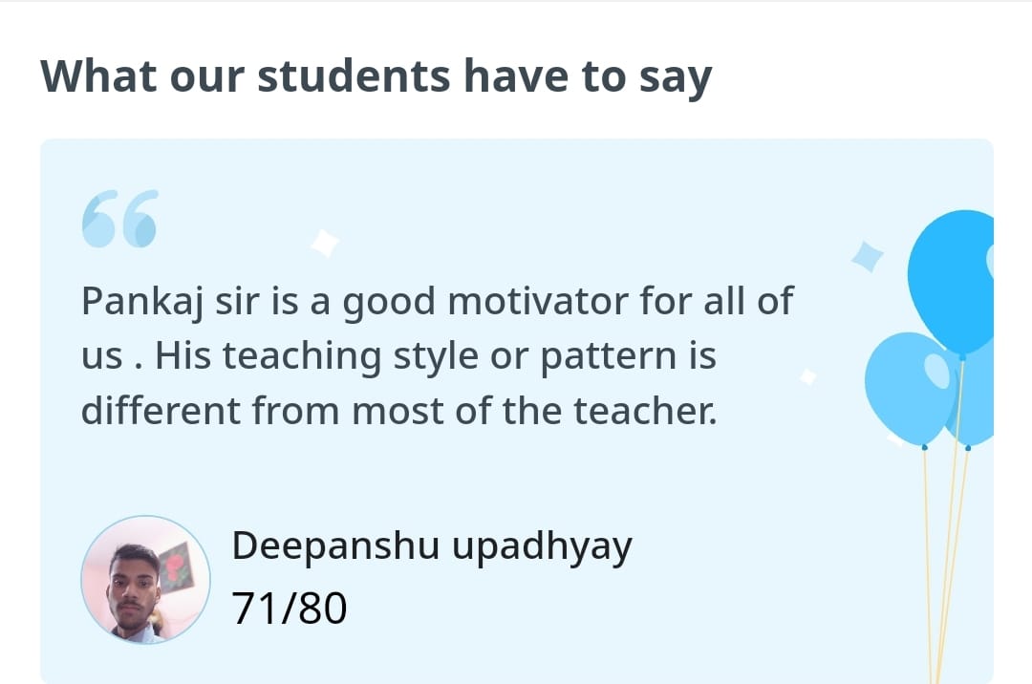Image resolution: width=1032 pixels, height=684 pixels.
Task: Click the name Deepanshu upadhyay
Action: [x=432, y=546]
